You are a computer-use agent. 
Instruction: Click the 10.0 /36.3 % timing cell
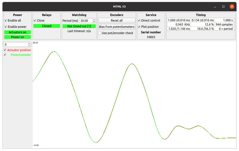203,29
